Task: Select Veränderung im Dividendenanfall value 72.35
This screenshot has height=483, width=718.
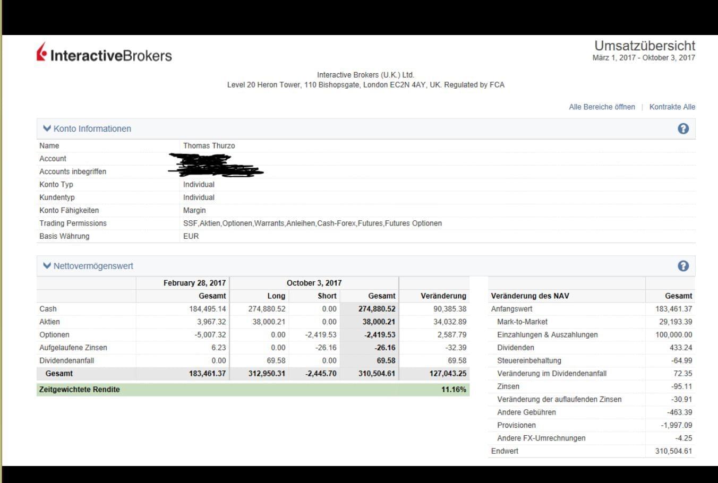Action: click(683, 373)
